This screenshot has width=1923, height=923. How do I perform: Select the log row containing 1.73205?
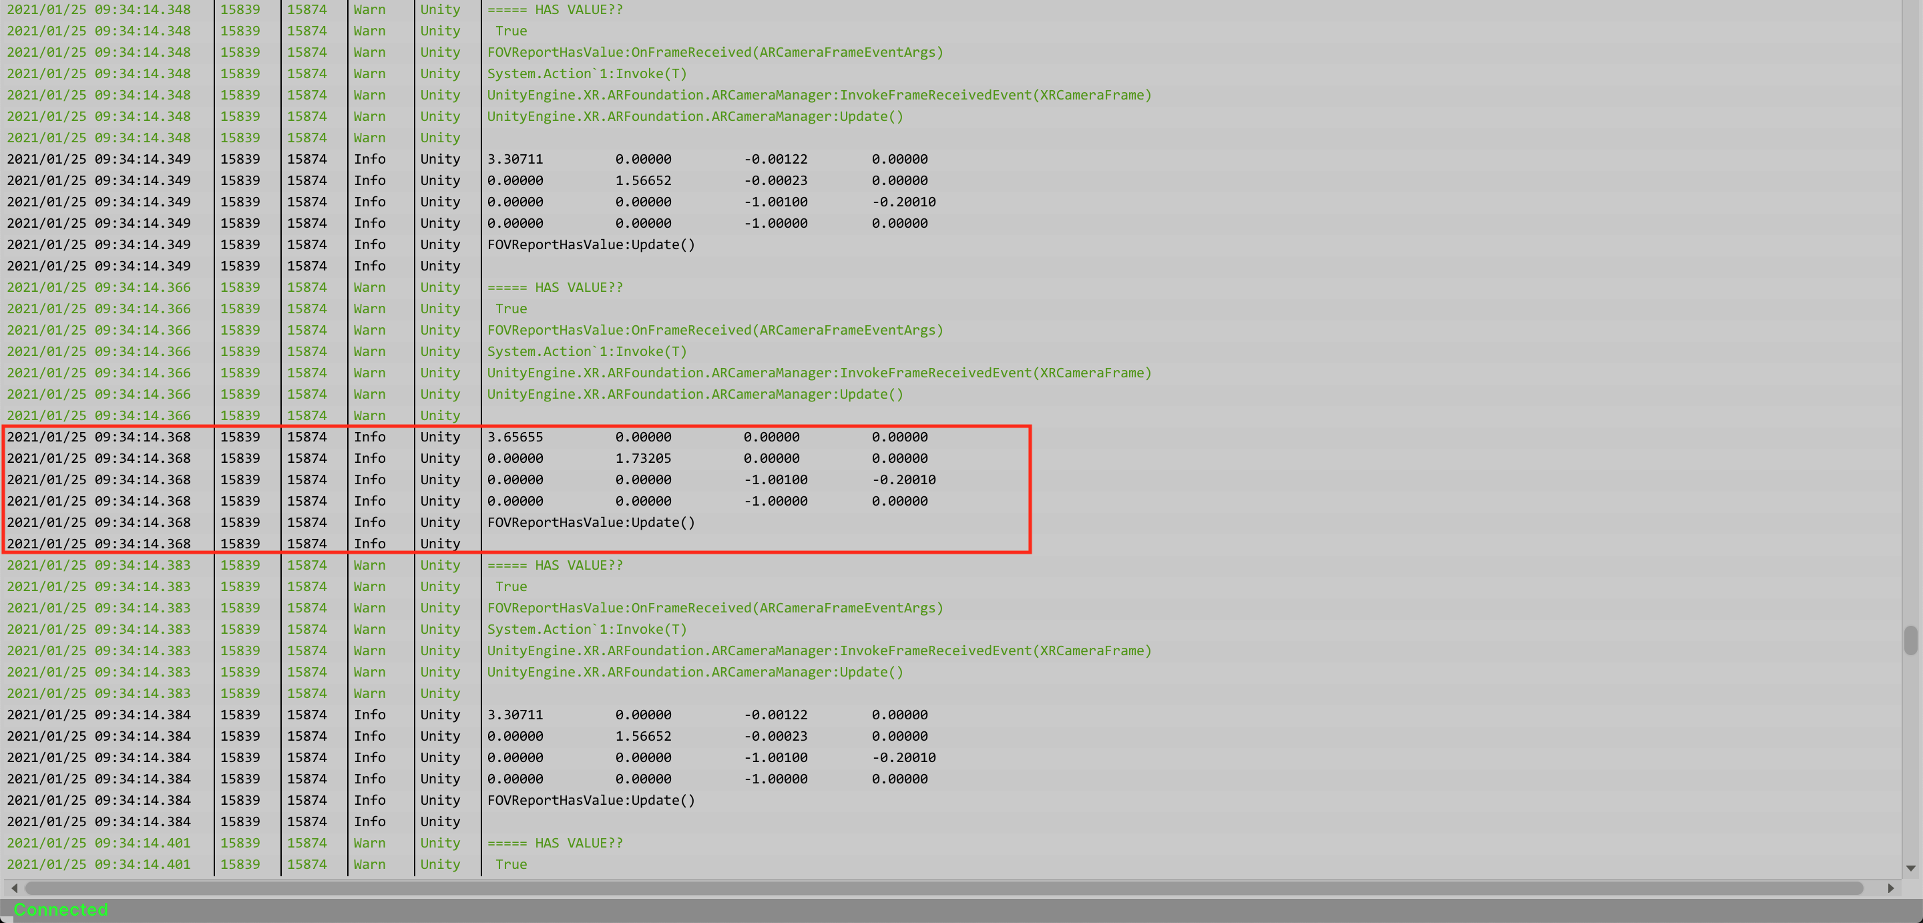643,459
